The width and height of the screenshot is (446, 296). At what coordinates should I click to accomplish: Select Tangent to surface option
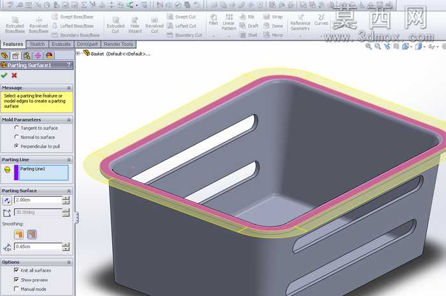click(17, 128)
